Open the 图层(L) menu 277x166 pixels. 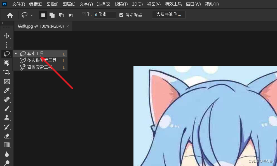69,4
